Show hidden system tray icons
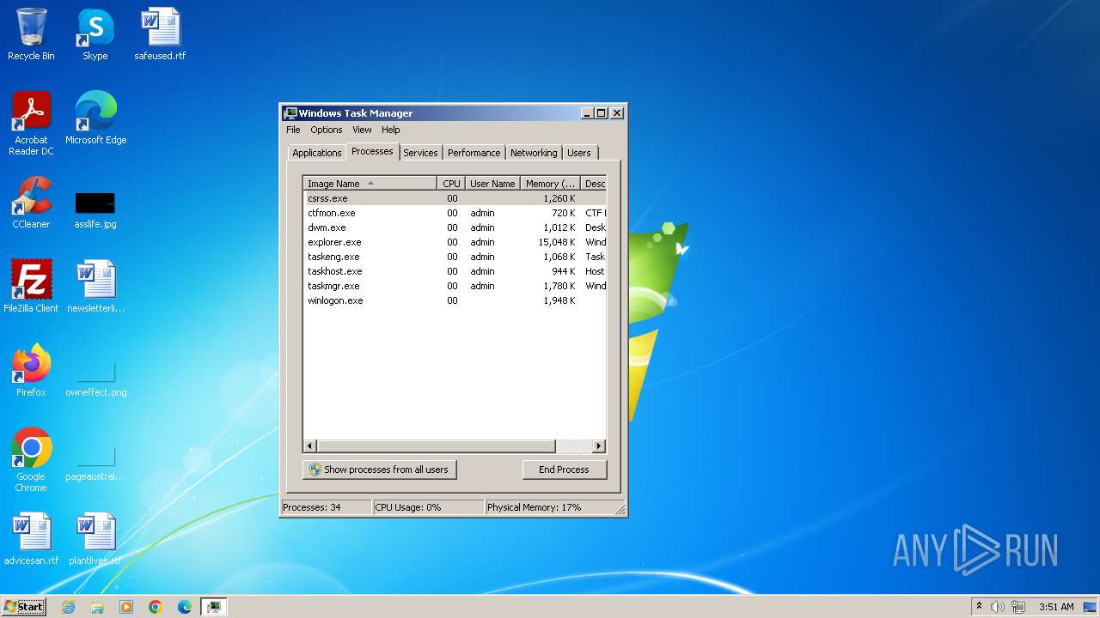The height and width of the screenshot is (618, 1100). tap(979, 607)
